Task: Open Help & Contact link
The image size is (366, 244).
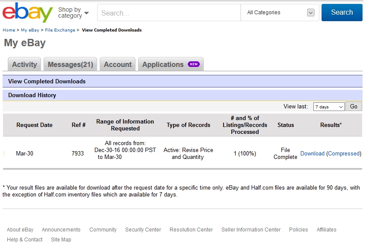Action: [x=25, y=240]
